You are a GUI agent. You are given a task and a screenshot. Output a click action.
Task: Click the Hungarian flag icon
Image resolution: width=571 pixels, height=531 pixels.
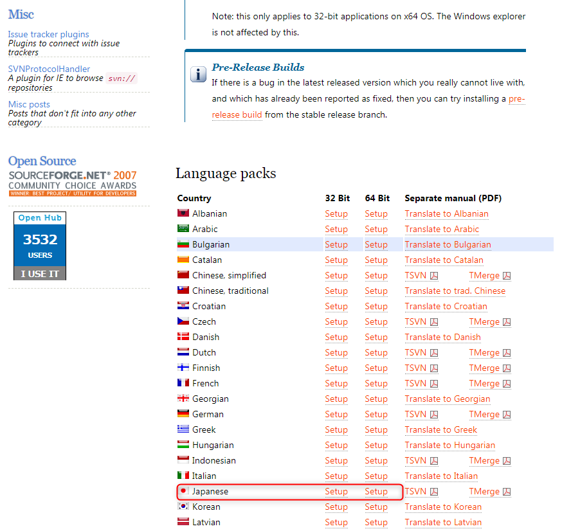click(x=183, y=444)
